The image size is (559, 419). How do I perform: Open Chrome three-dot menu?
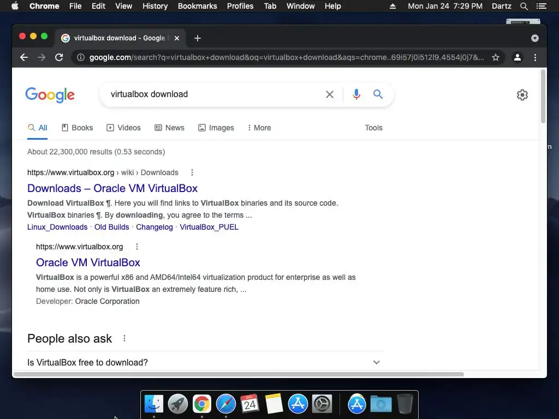point(535,57)
